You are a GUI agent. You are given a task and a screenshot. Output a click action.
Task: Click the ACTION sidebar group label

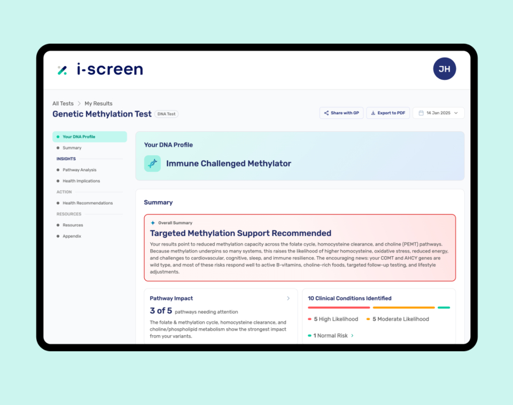pyautogui.click(x=64, y=192)
